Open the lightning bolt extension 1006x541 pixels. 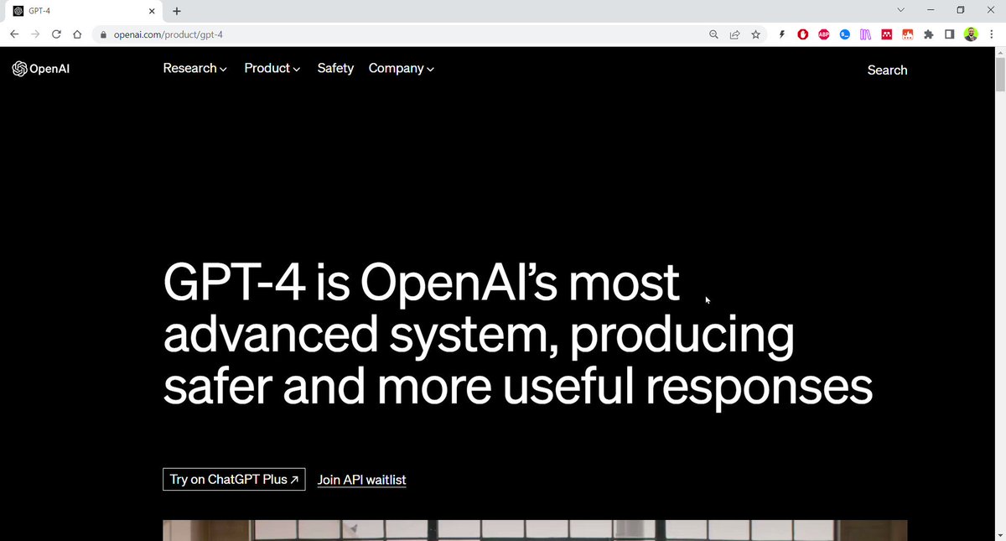[x=782, y=34]
